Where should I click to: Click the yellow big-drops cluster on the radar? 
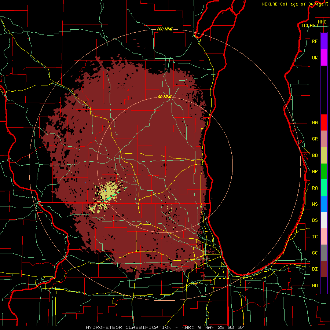tap(109, 191)
